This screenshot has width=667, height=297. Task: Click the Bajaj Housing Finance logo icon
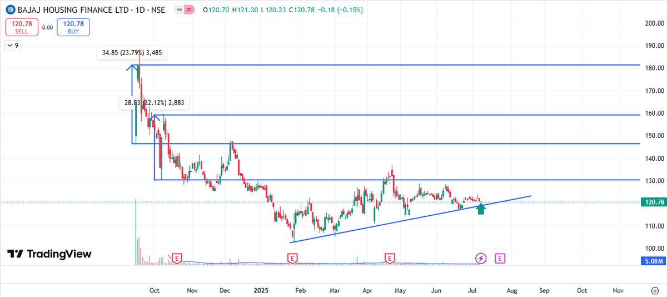point(10,10)
